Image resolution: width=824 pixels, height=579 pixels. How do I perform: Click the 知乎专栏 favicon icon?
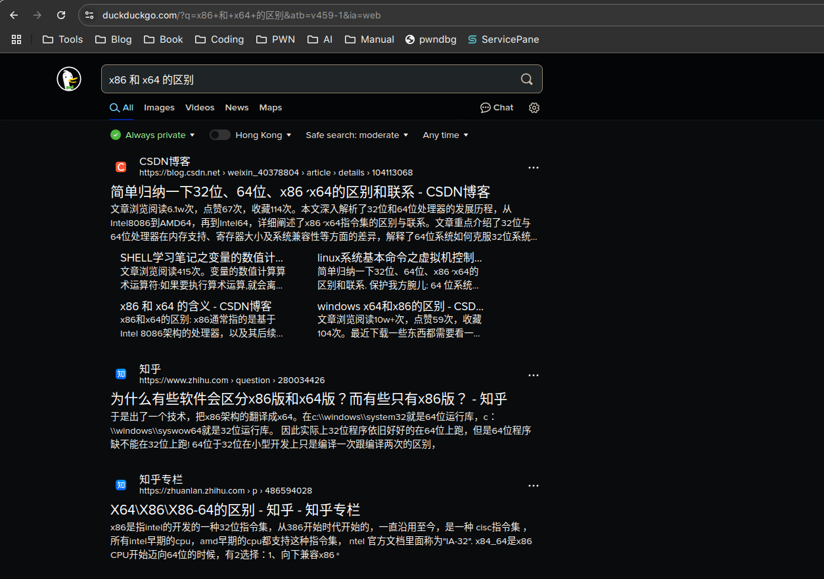(x=121, y=485)
